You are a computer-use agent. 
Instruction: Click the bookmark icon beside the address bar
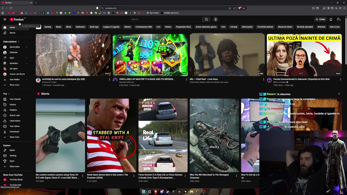[97, 8]
